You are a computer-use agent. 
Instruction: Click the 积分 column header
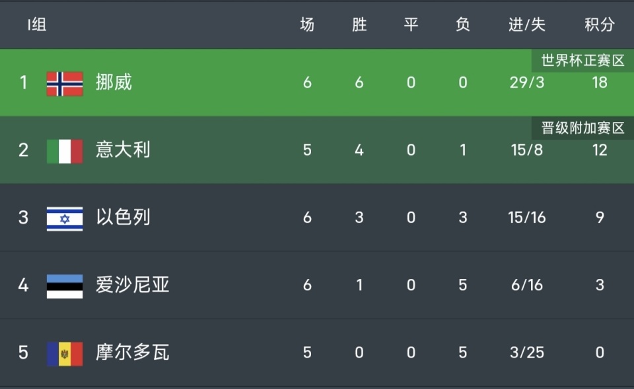click(x=599, y=25)
